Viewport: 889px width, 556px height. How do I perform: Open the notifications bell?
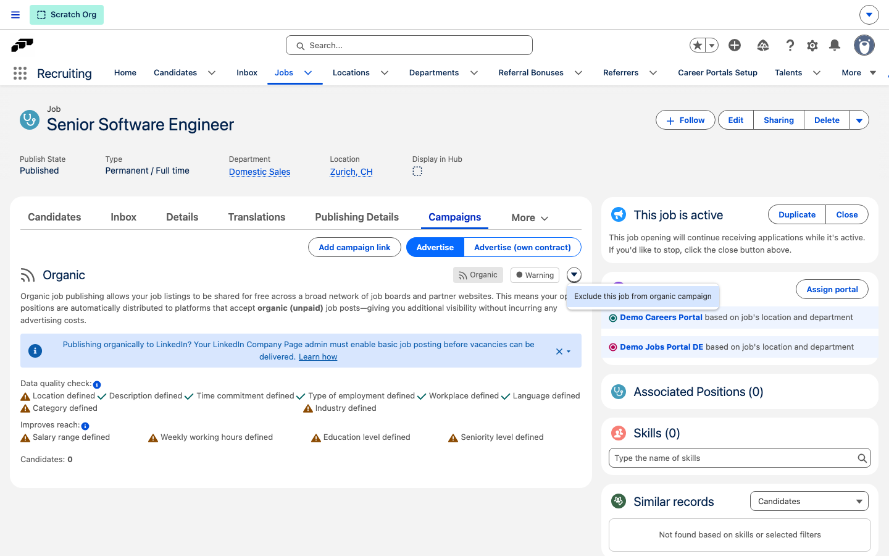pos(835,45)
